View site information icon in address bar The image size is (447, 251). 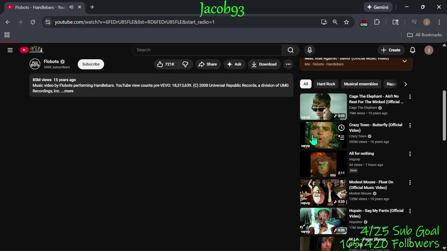[x=48, y=22]
